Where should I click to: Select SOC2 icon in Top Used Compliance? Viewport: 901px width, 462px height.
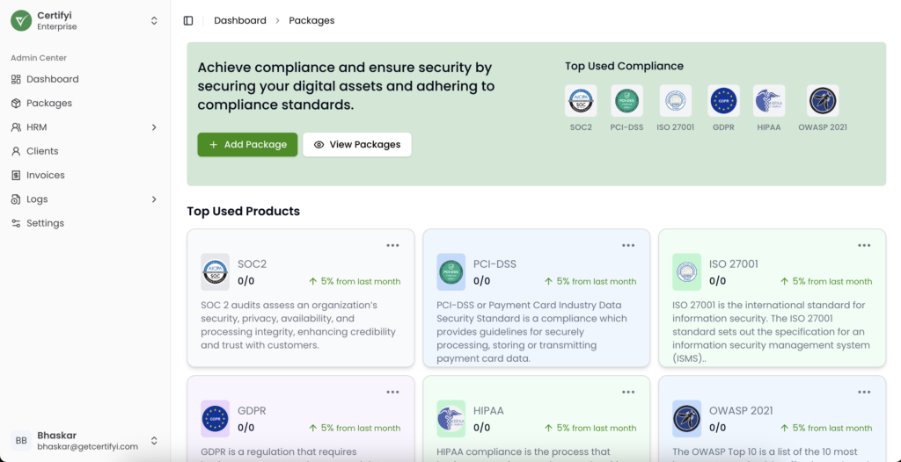click(581, 101)
